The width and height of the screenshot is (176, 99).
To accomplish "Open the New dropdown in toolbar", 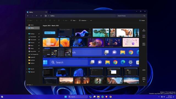I will click(30, 21).
